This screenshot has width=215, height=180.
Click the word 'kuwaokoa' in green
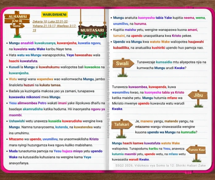click(x=92, y=67)
